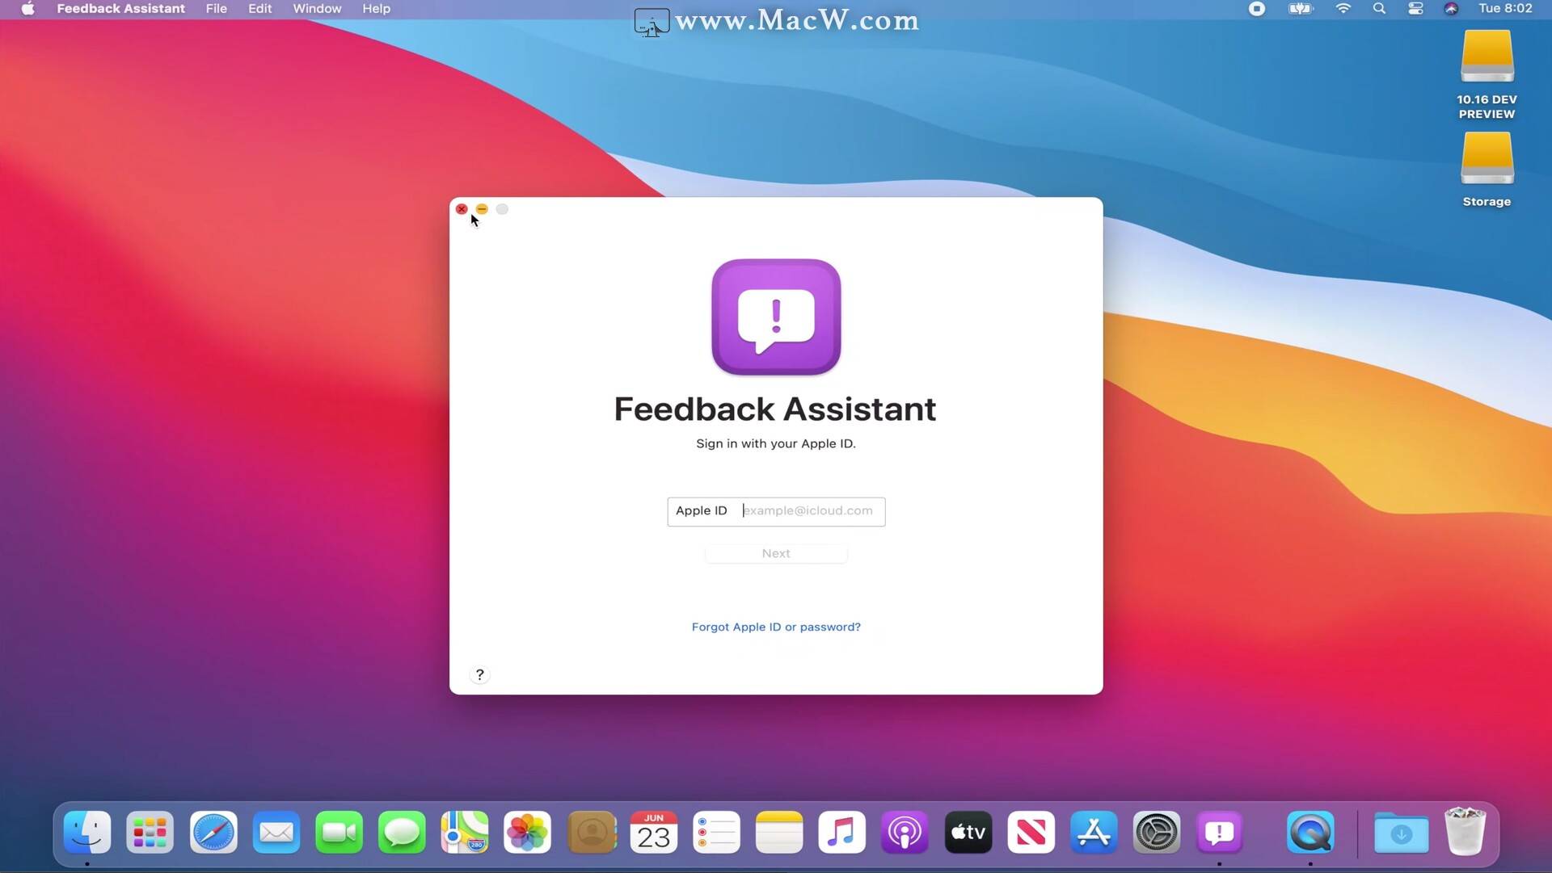The height and width of the screenshot is (873, 1552).
Task: Open the File menu
Action: click(x=216, y=9)
